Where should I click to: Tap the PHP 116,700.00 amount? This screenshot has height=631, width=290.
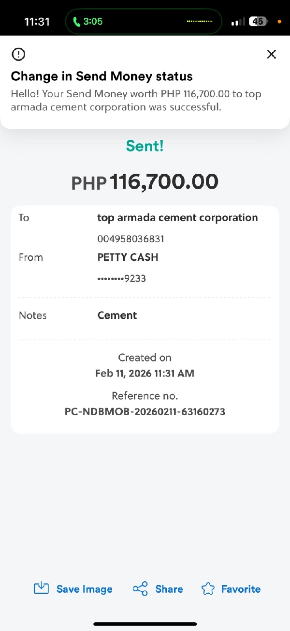pyautogui.click(x=145, y=182)
